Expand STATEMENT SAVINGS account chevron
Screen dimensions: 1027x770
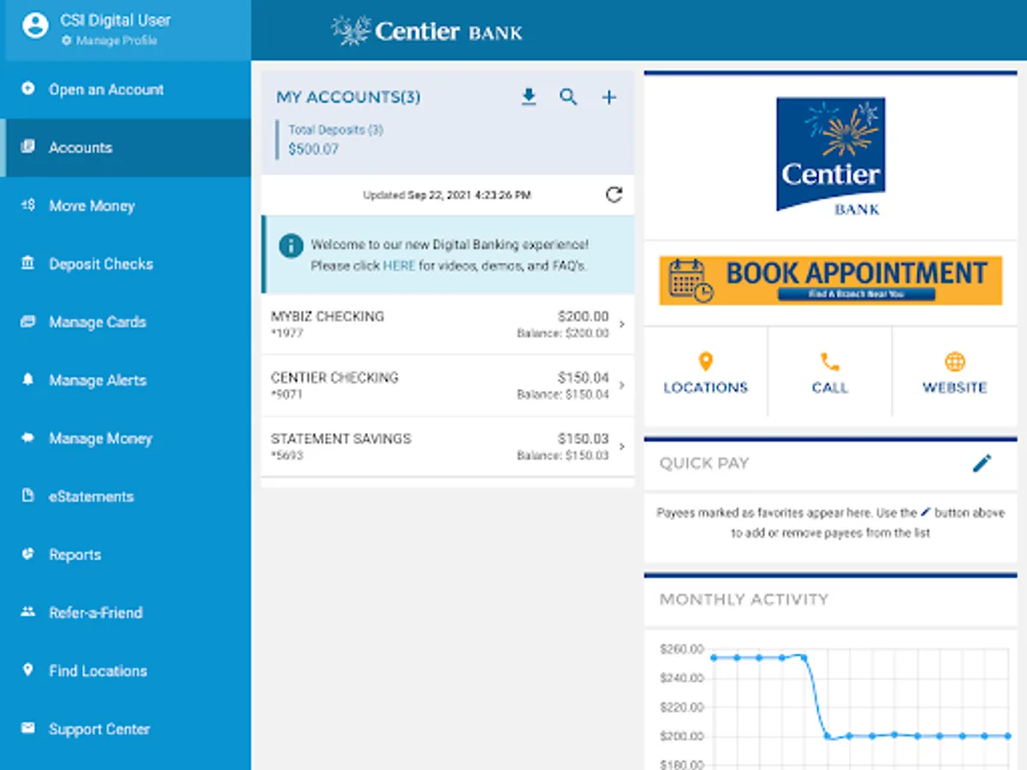(x=621, y=447)
